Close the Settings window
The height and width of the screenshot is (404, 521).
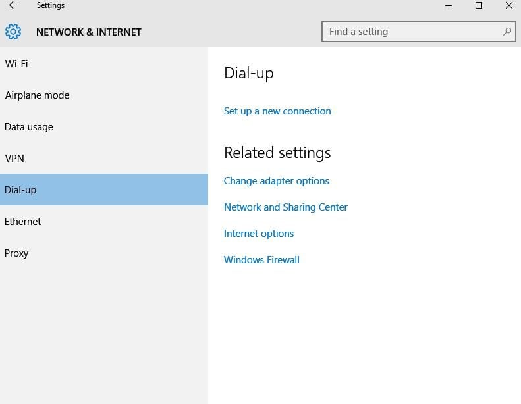click(509, 5)
